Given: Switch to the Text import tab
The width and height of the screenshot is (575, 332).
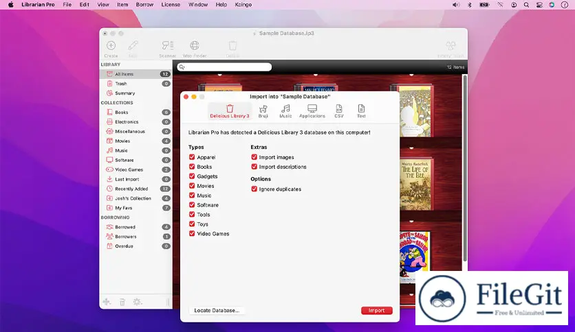Looking at the screenshot, I should (361, 111).
